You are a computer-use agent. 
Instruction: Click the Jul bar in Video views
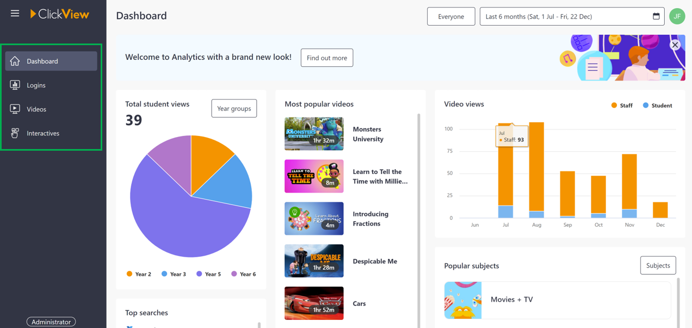coord(505,170)
